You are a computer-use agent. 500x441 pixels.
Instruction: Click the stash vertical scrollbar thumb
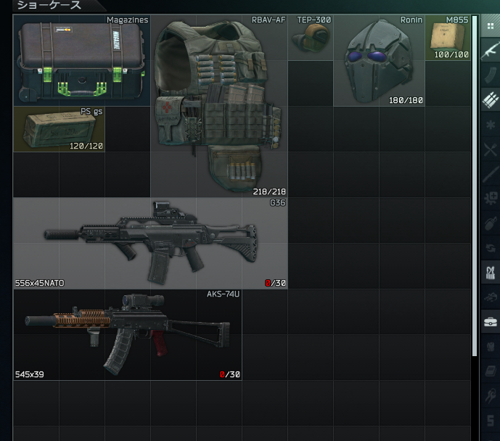tap(475, 186)
